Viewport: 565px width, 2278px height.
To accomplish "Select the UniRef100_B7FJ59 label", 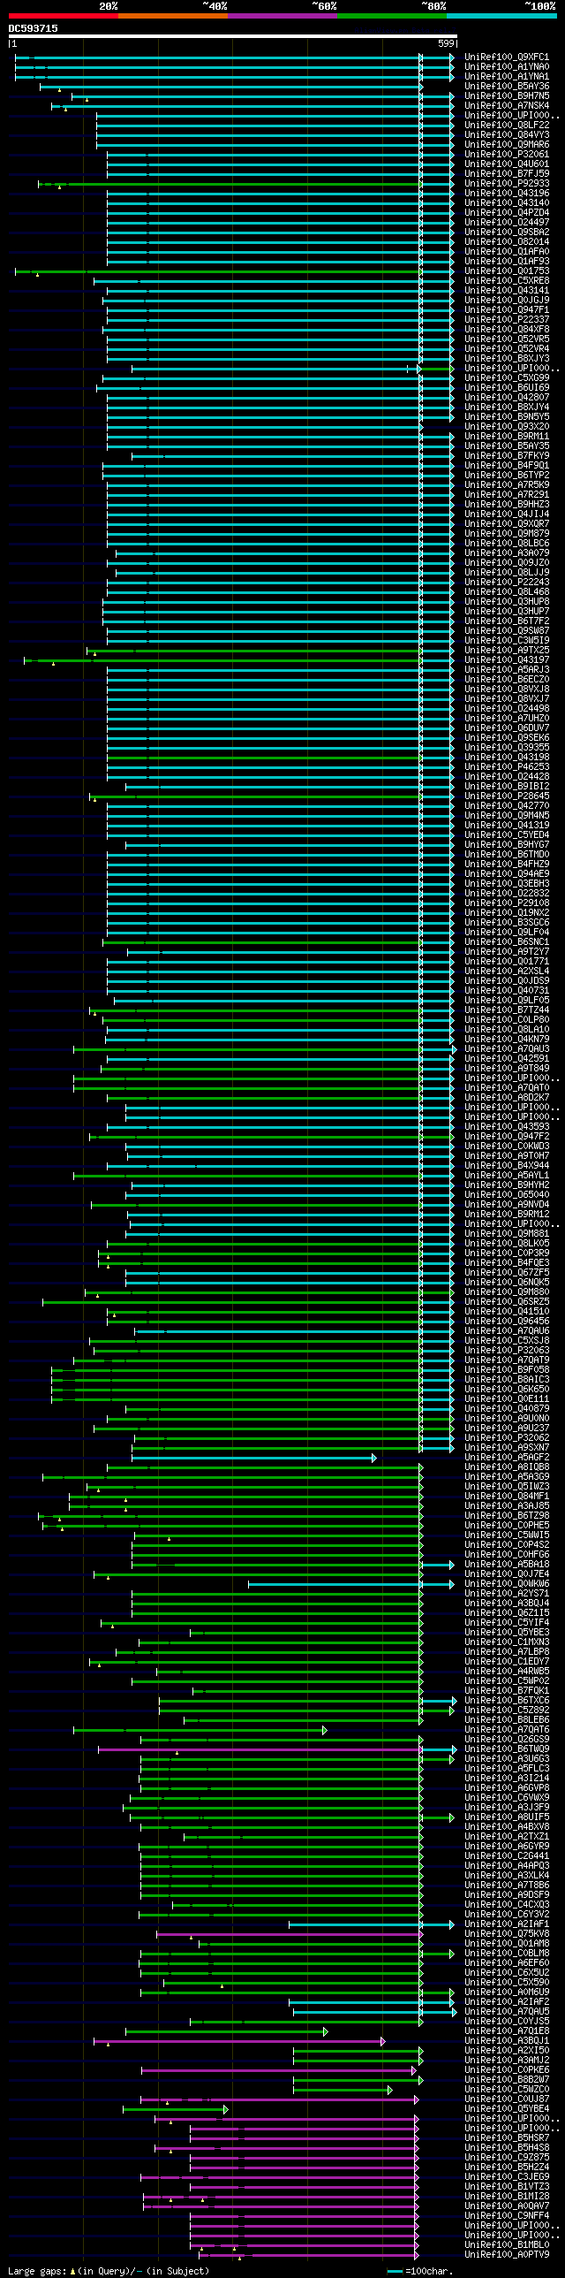I will pos(507,174).
